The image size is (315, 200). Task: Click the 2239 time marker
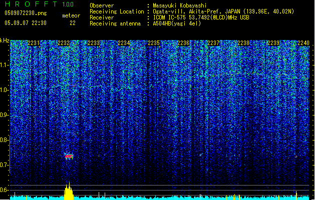point(273,43)
